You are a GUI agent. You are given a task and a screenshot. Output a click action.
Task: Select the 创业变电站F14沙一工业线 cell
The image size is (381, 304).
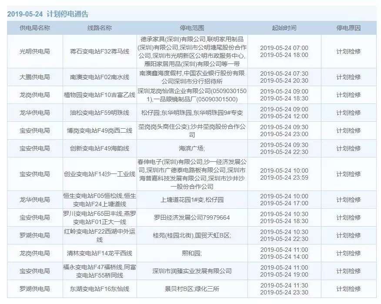(100, 174)
